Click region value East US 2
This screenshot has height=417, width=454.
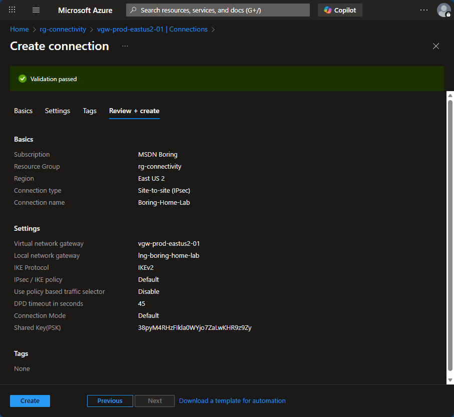pyautogui.click(x=151, y=178)
